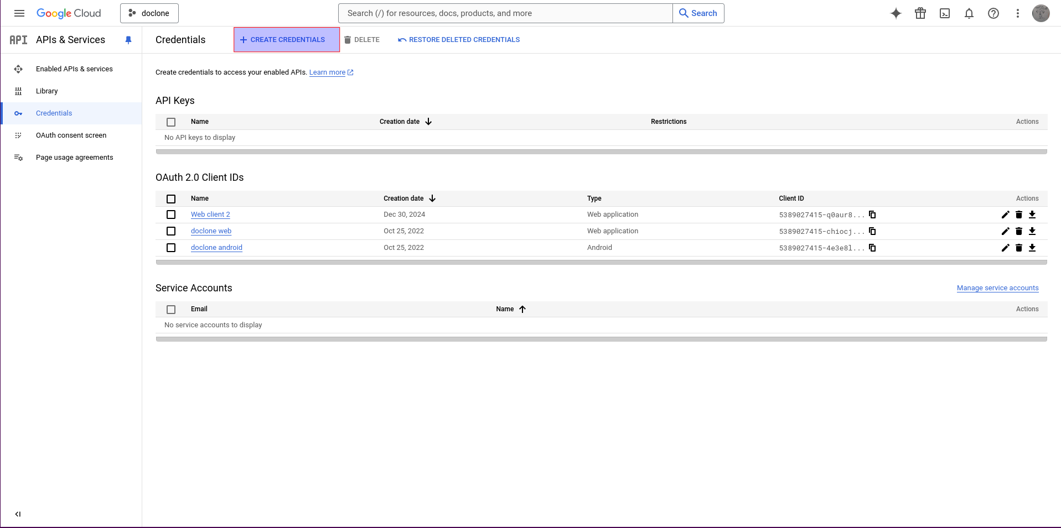Click Restore Deleted Credentials button
1061x528 pixels.
[459, 40]
